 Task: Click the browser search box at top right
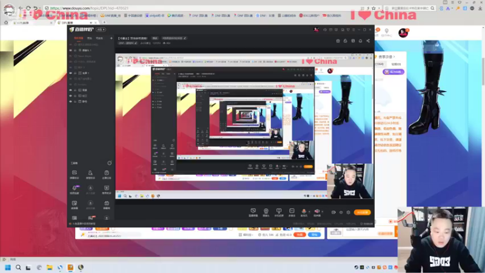click(x=410, y=8)
